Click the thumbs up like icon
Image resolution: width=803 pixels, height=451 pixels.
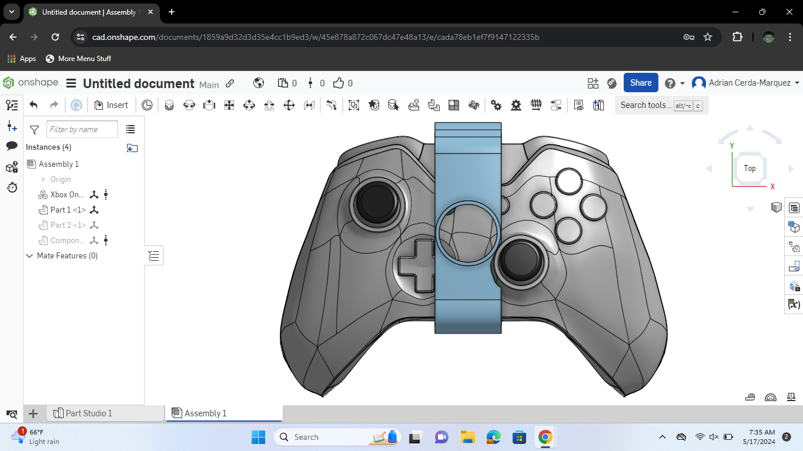coord(339,83)
